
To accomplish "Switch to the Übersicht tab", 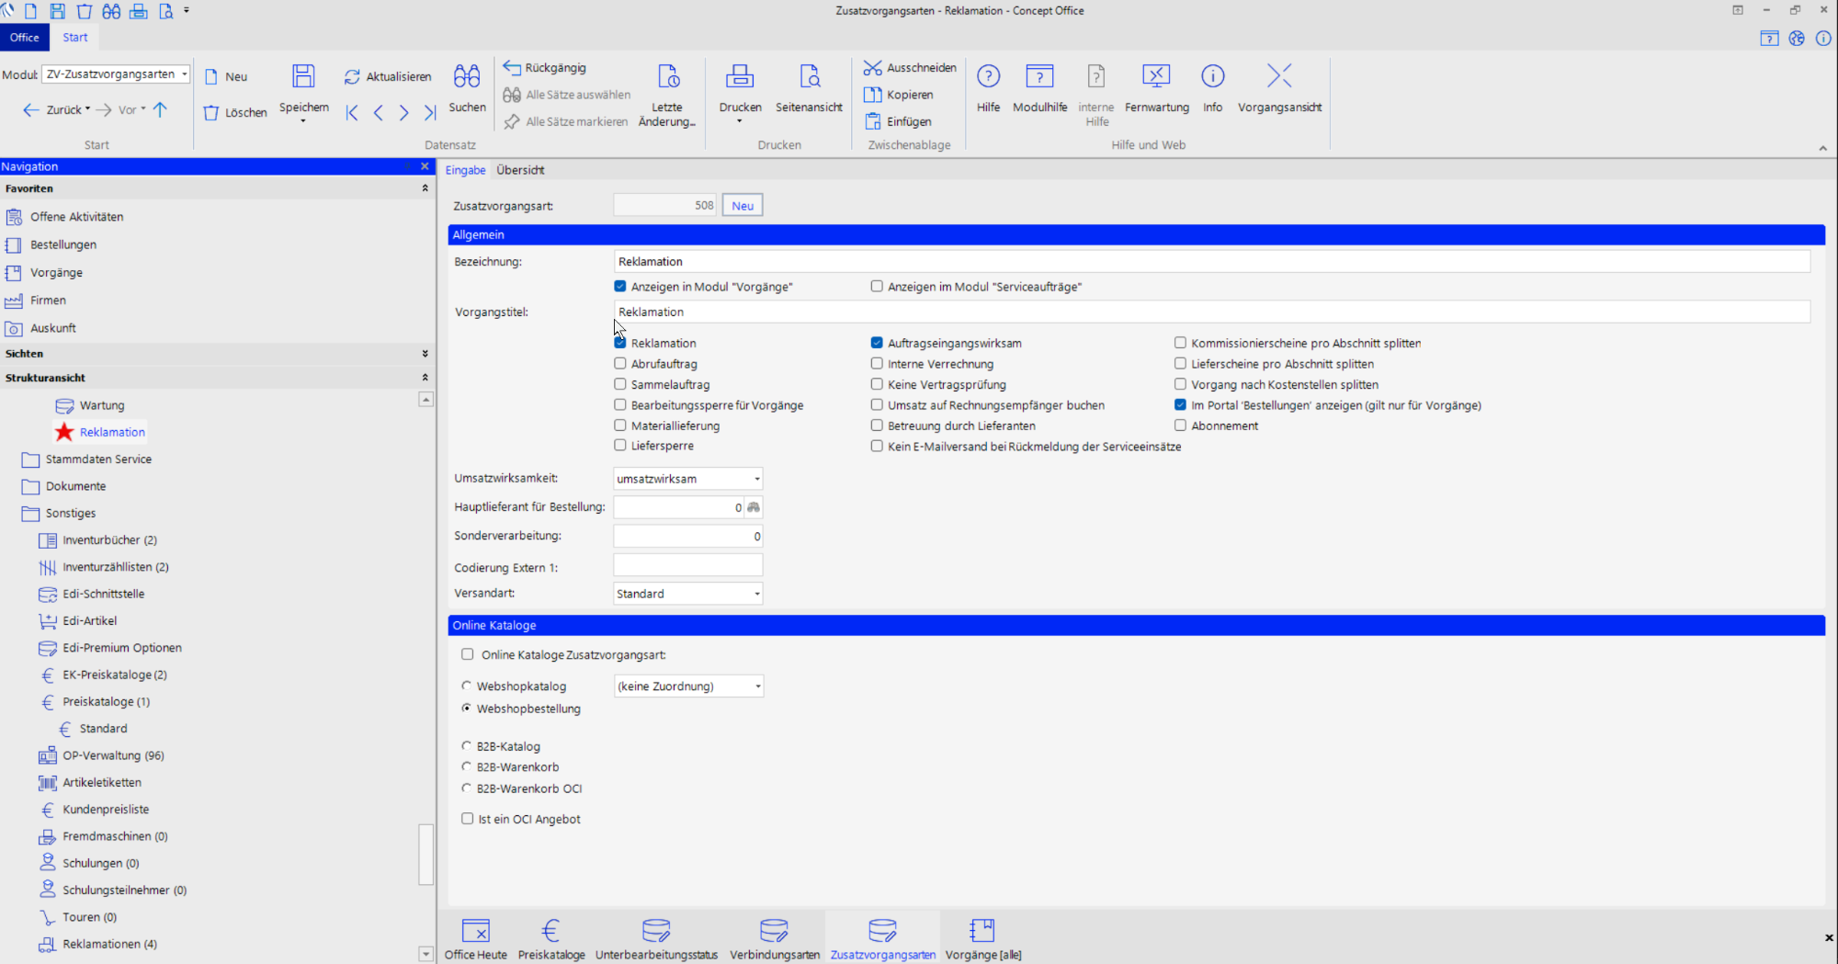I will (520, 170).
